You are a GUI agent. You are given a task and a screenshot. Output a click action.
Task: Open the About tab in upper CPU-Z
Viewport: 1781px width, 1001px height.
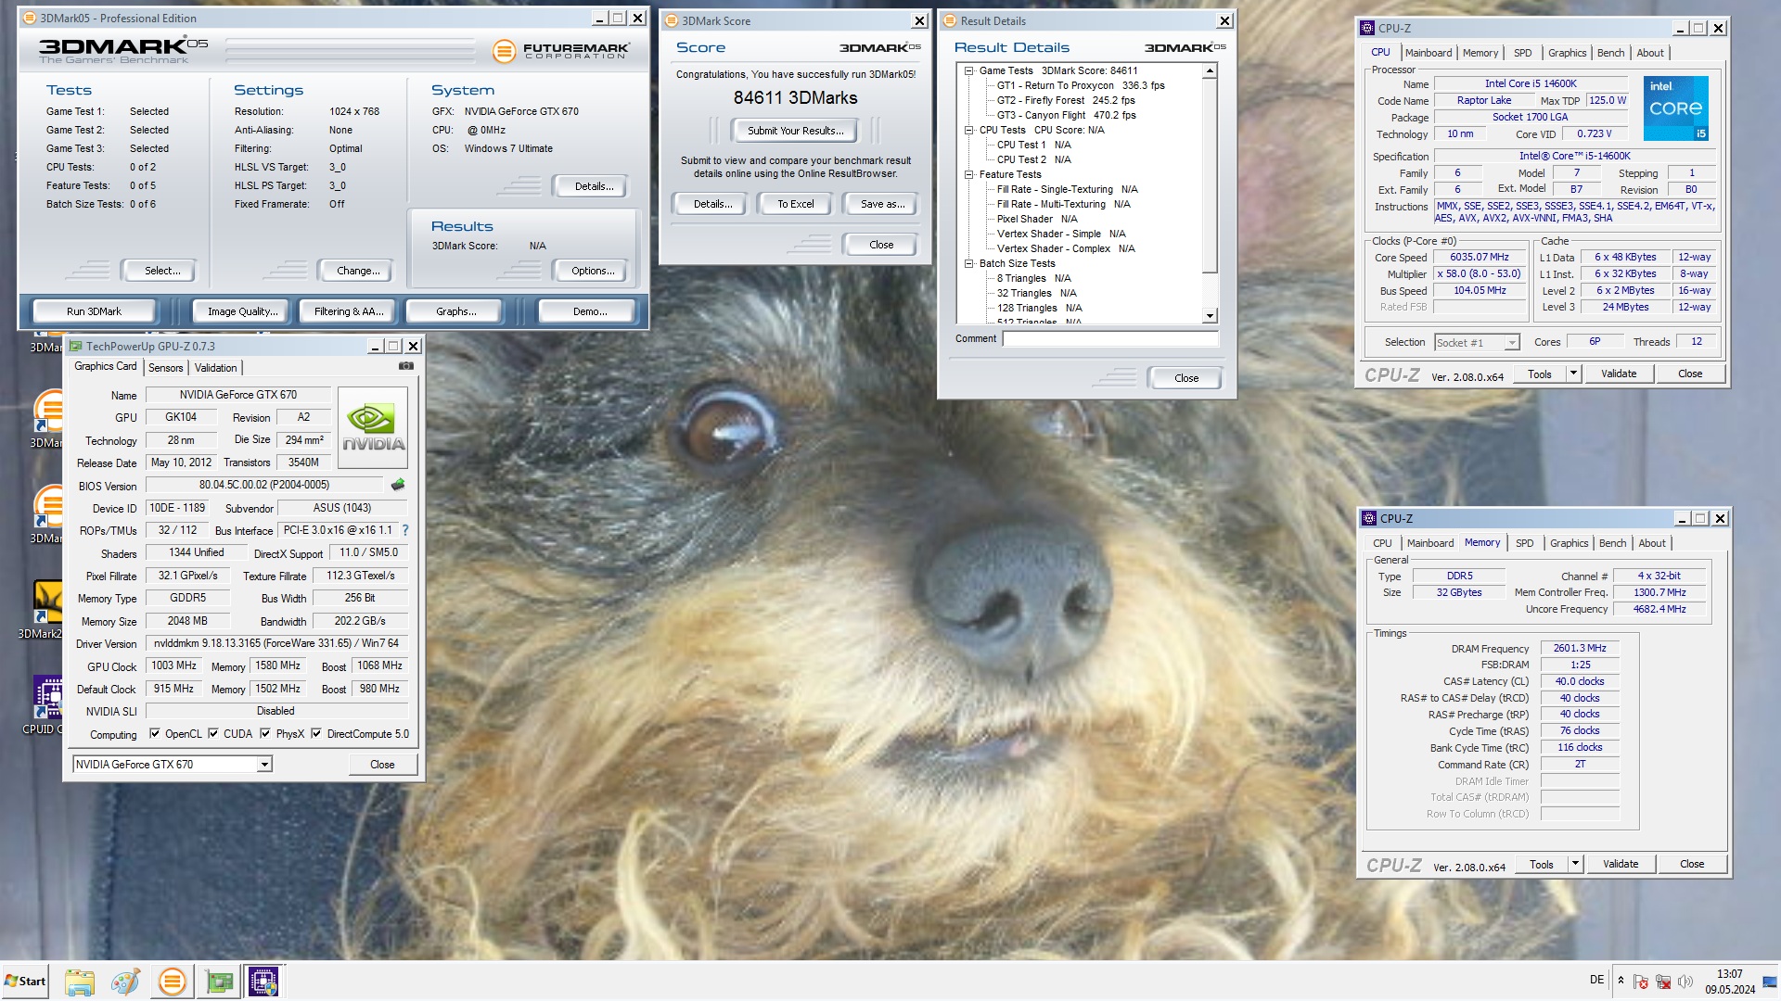1649,53
